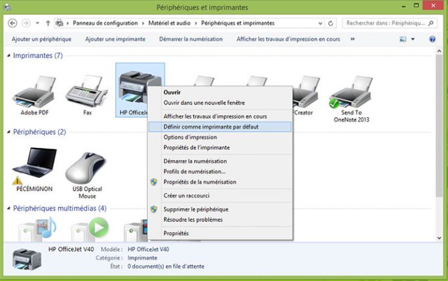This screenshot has height=281, width=448.
Task: Expand breadcrumb arrow after Matériel et audio
Action: click(196, 23)
